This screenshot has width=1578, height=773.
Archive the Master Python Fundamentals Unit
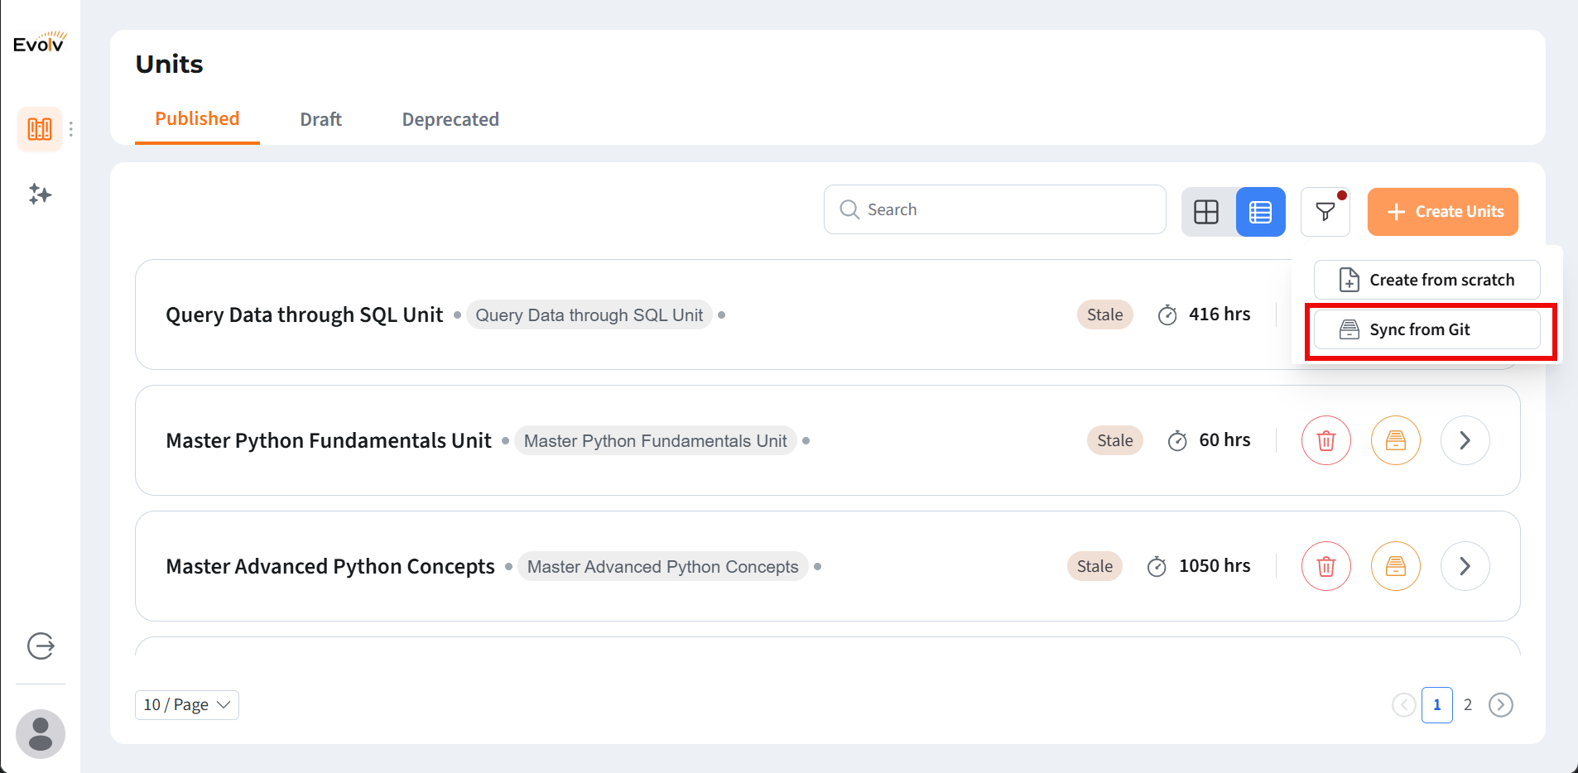coord(1395,440)
